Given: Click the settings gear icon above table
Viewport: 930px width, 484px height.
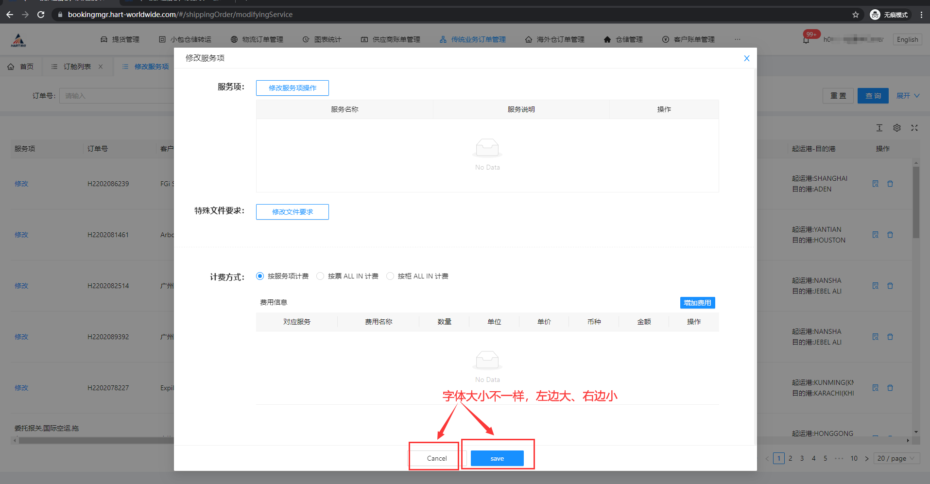Looking at the screenshot, I should (896, 128).
